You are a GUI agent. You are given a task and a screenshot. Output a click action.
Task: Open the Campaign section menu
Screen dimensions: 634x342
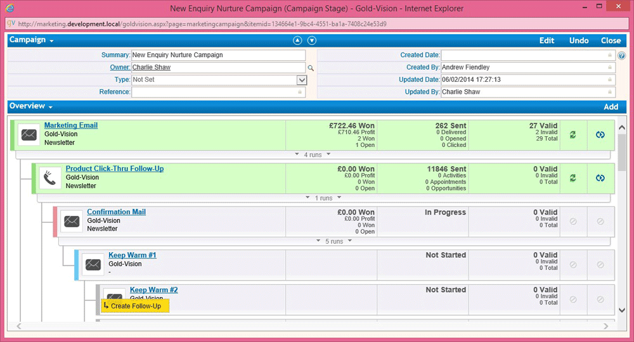click(31, 40)
